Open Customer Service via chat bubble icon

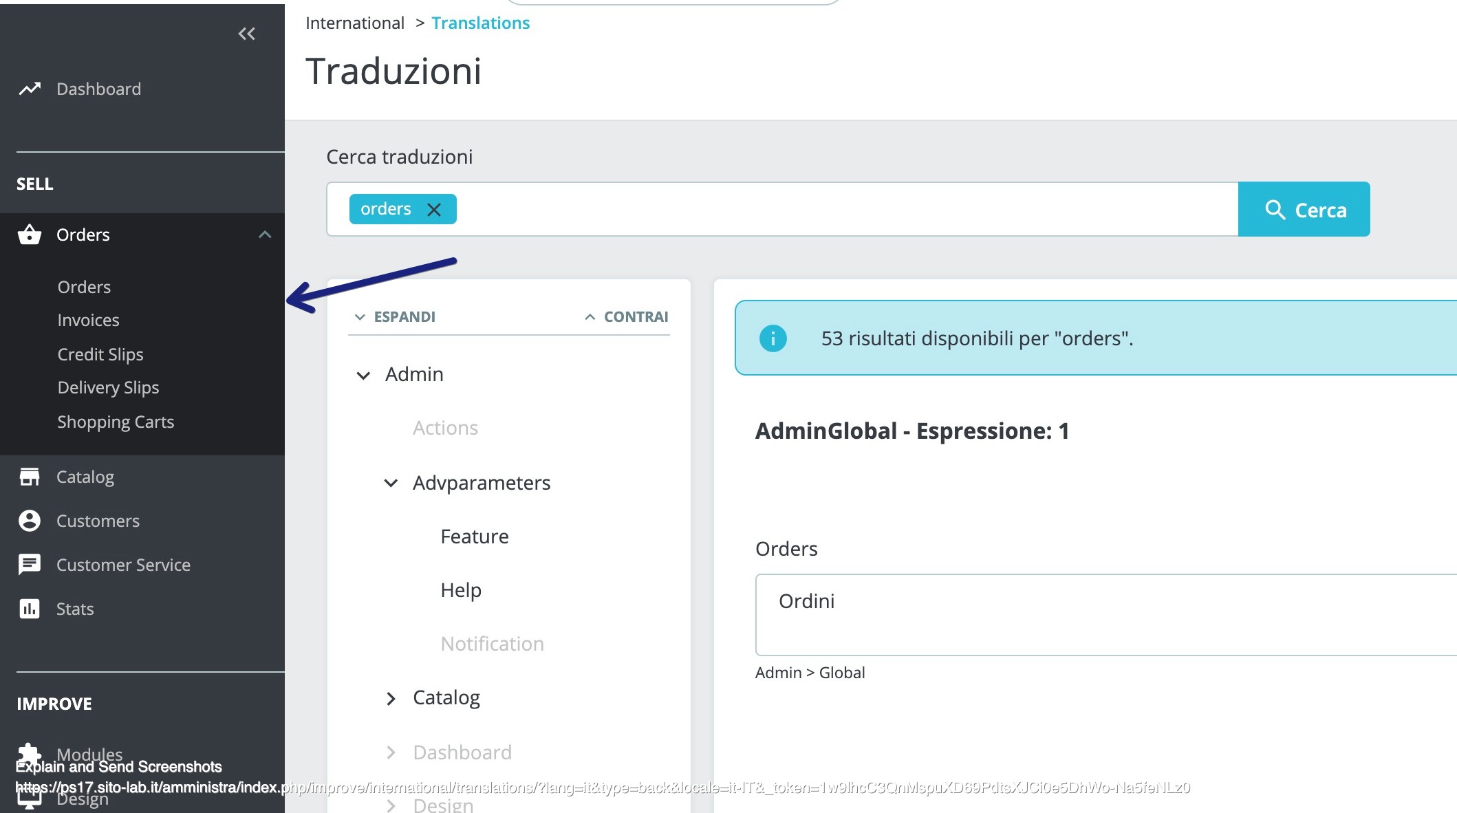29,565
